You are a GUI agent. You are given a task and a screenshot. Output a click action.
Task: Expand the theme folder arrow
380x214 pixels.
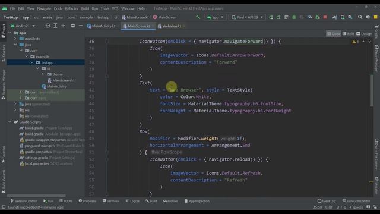pyautogui.click(x=43, y=74)
